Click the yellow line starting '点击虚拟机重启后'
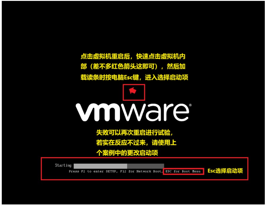The height and width of the screenshot is (205, 266). tap(133, 56)
